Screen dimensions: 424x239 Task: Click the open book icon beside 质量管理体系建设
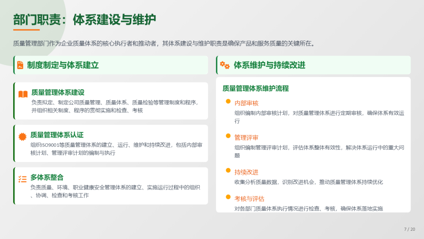click(x=23, y=94)
